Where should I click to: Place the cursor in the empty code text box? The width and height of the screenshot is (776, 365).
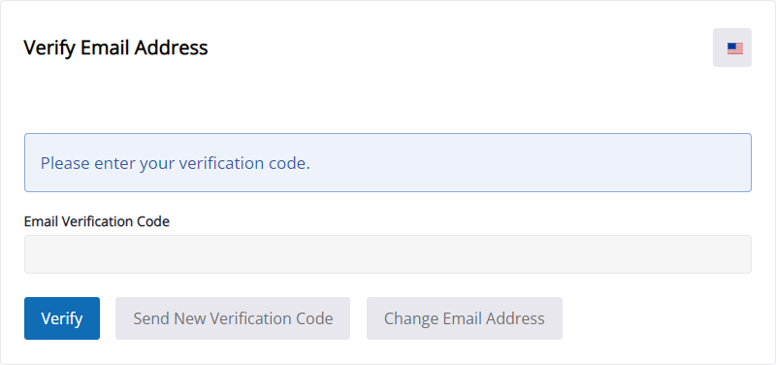[x=387, y=254]
